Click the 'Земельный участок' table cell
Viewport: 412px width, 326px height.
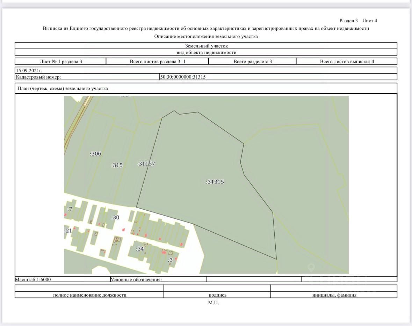coord(206,46)
